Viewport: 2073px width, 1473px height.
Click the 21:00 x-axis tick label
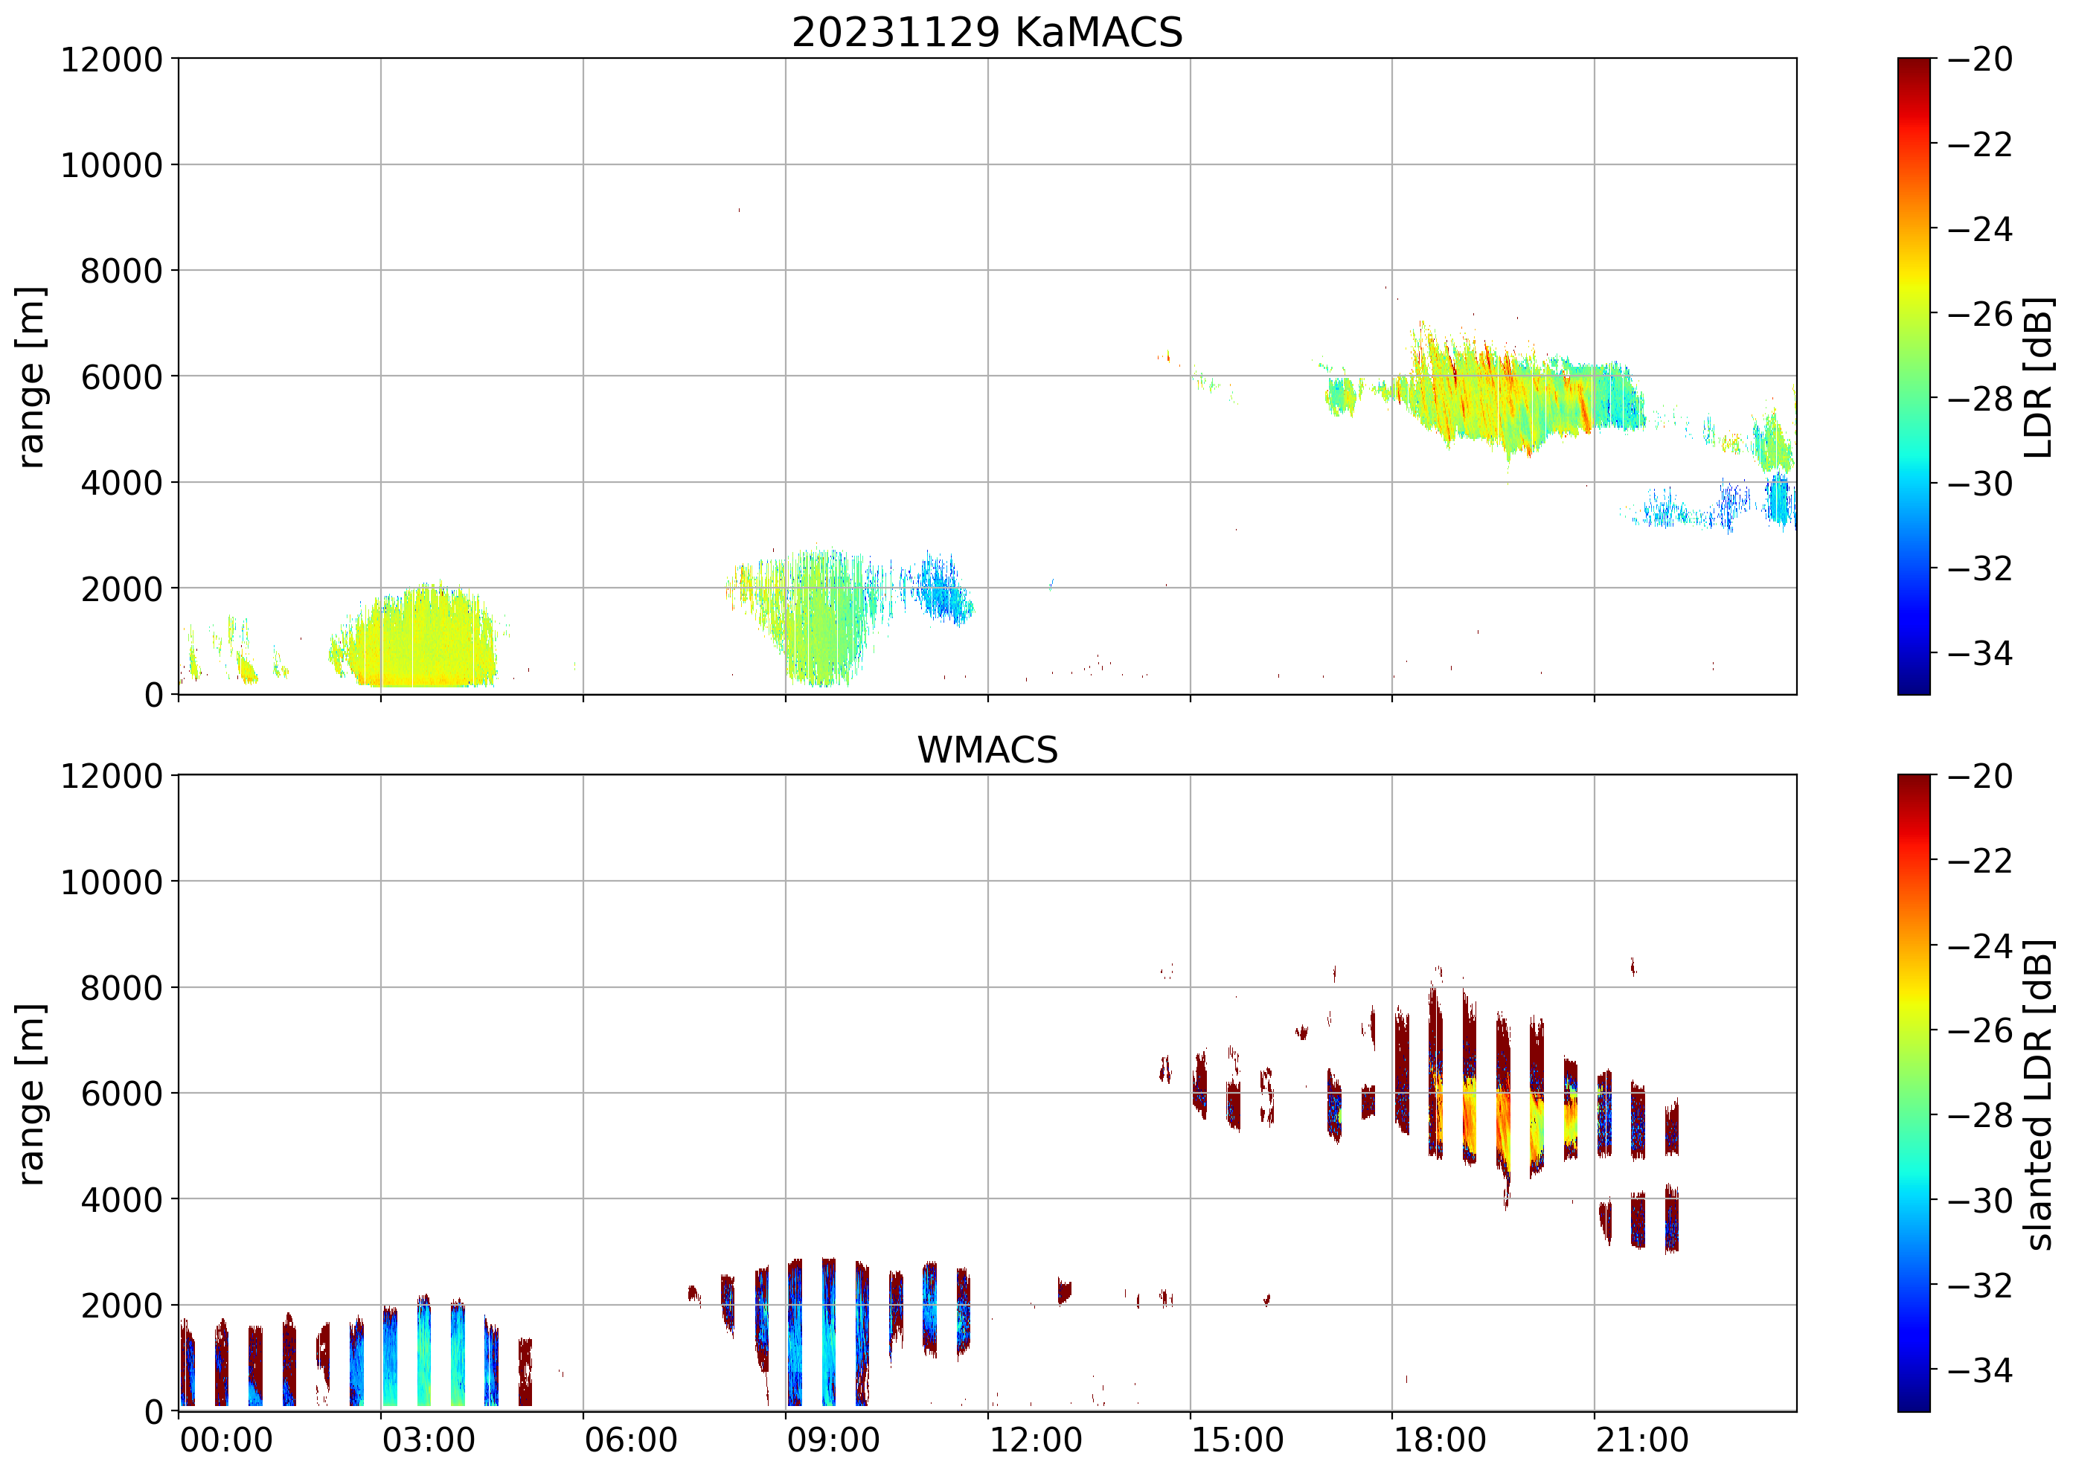click(x=1642, y=1440)
